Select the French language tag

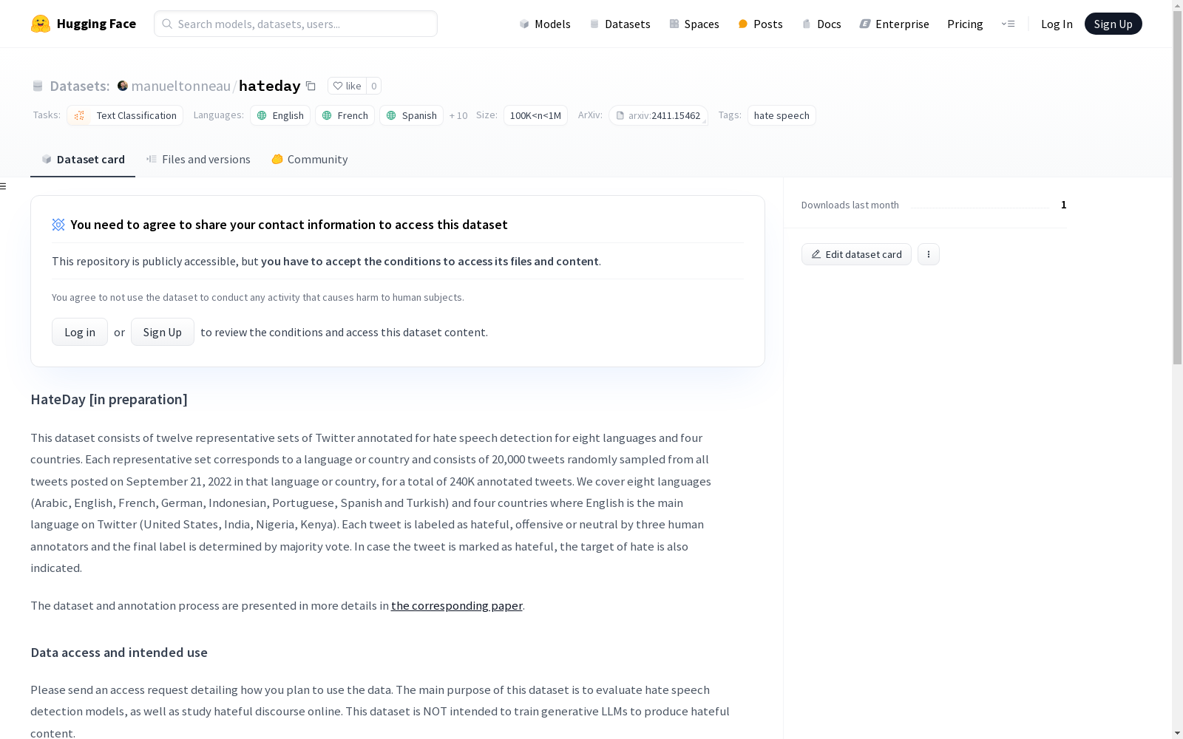345,115
